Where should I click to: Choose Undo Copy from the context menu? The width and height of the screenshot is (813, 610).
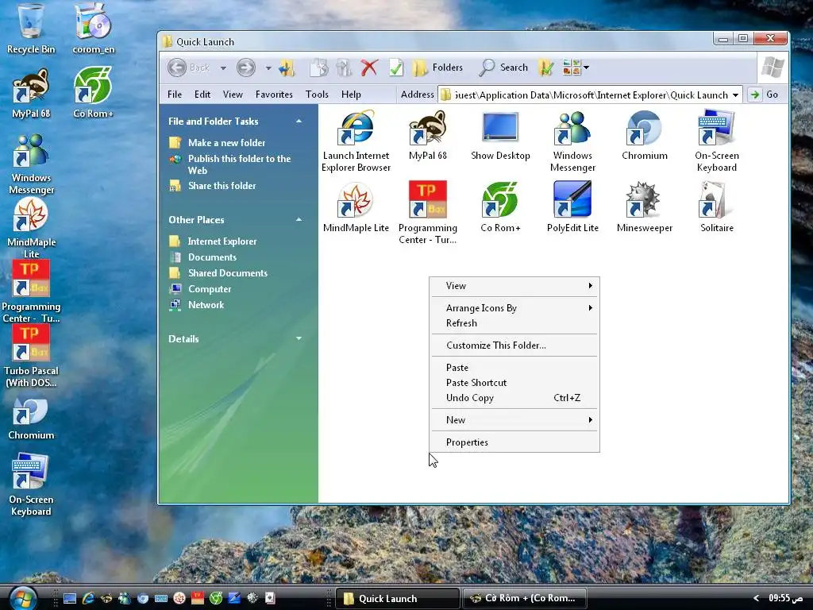coord(514,398)
